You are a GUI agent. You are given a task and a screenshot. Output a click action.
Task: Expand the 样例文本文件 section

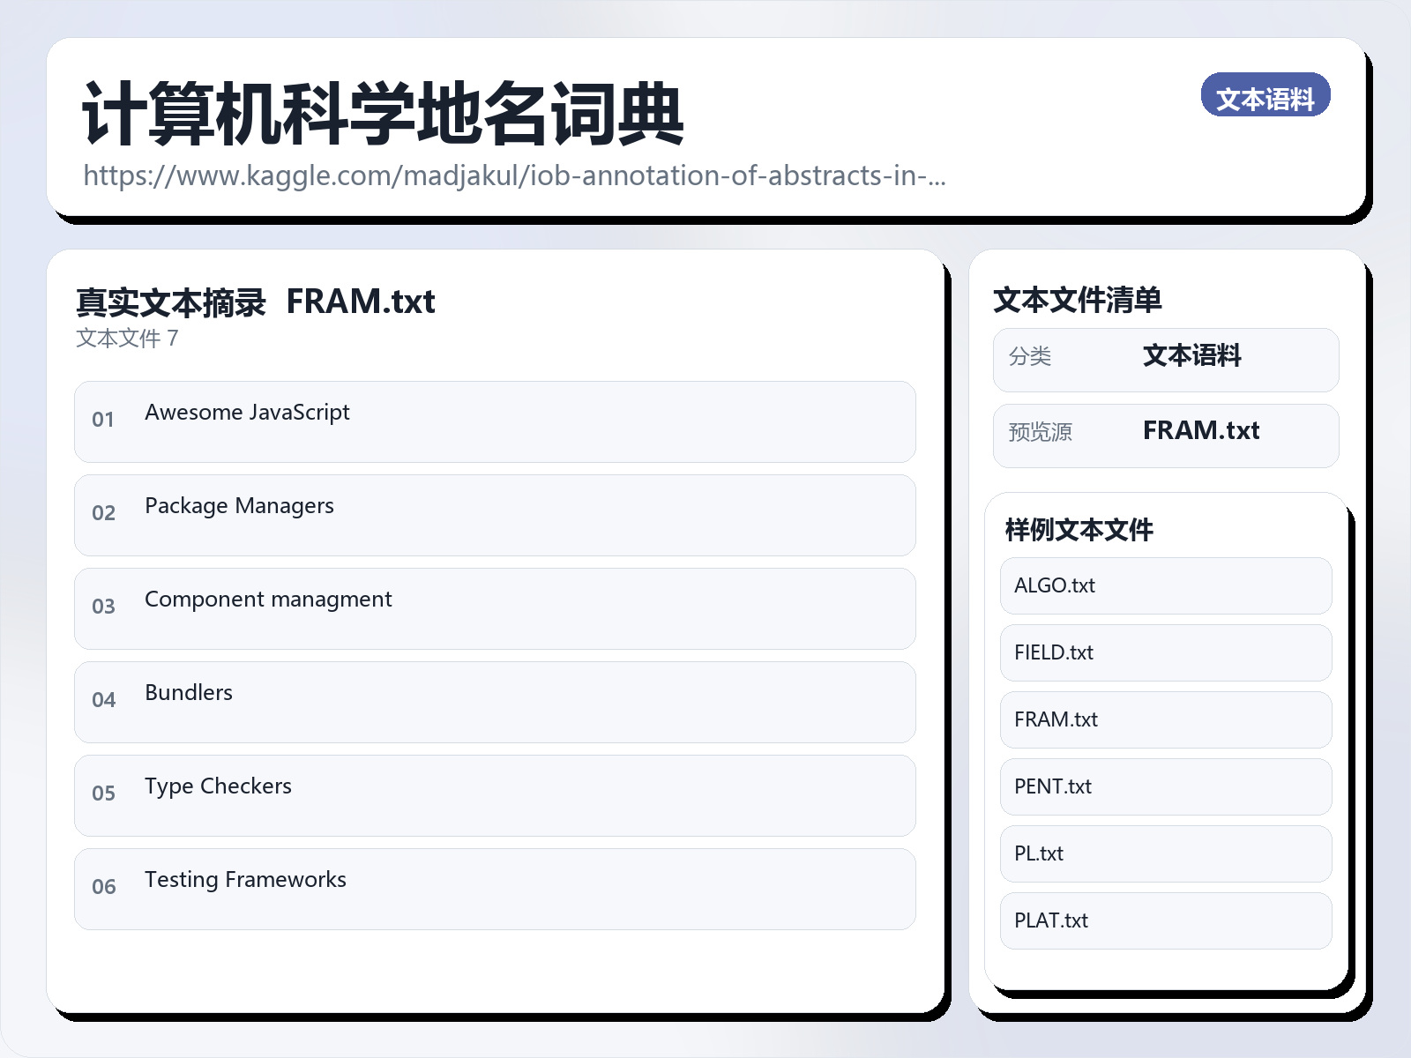[1078, 530]
